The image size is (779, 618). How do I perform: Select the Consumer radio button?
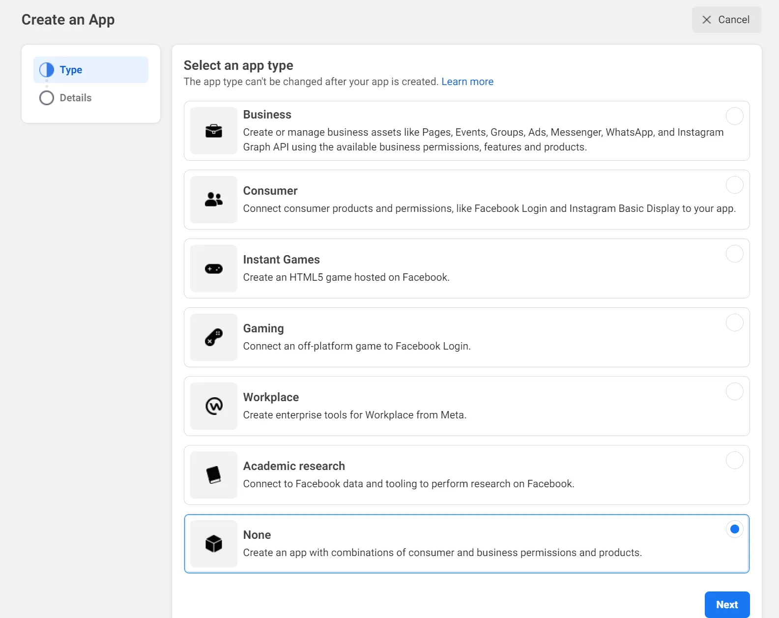[735, 185]
